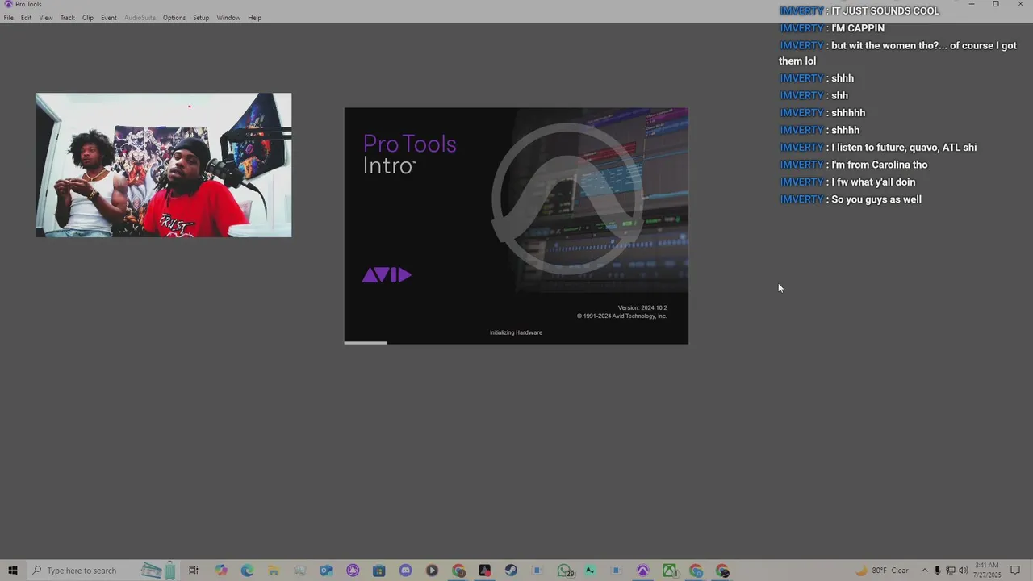Click chat message 'I'M CAPPIN'

click(x=858, y=28)
